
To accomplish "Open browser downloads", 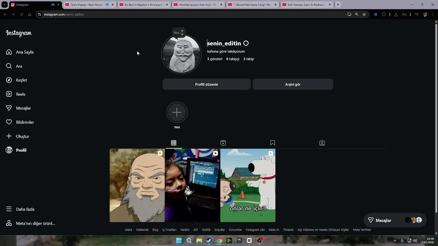I will [396, 14].
